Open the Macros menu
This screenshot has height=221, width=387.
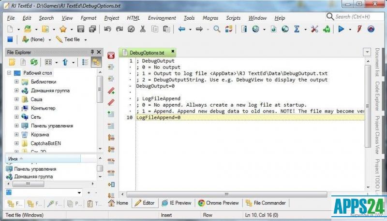click(x=210, y=18)
